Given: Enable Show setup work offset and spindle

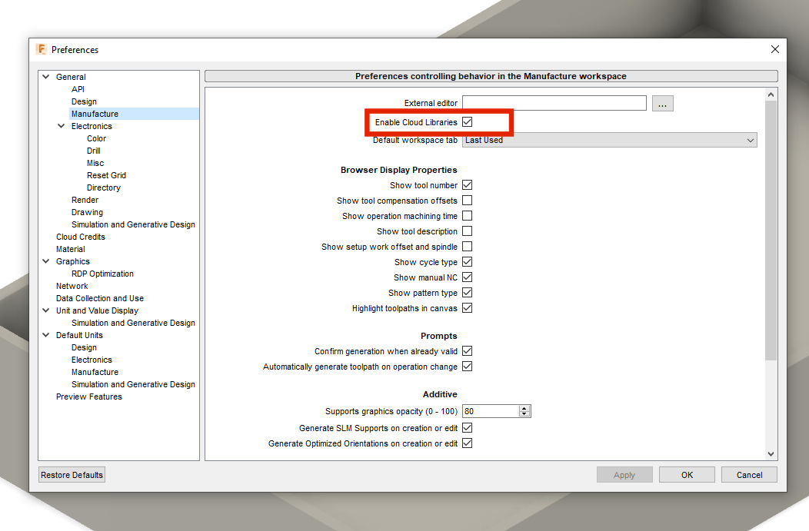Looking at the screenshot, I should [467, 247].
